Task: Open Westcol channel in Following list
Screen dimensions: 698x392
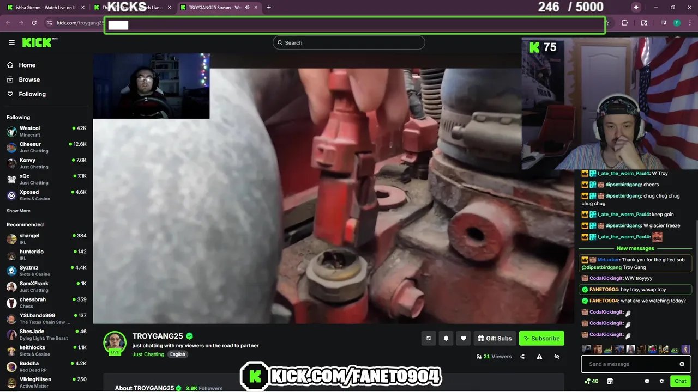Action: coord(46,131)
